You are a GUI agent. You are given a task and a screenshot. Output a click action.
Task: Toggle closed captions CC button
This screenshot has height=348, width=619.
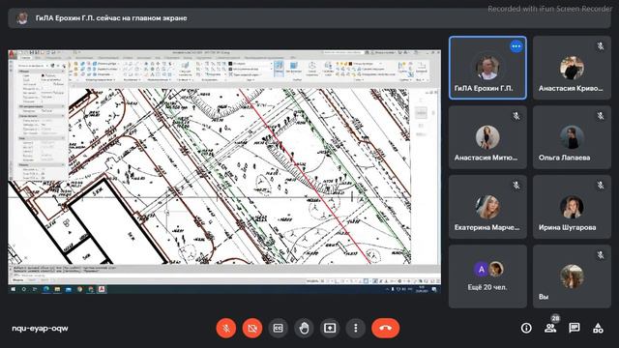(278, 328)
